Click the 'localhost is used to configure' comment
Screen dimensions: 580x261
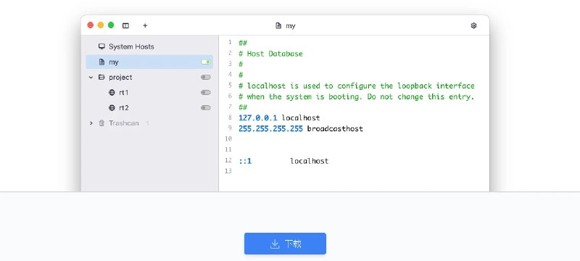[356, 86]
